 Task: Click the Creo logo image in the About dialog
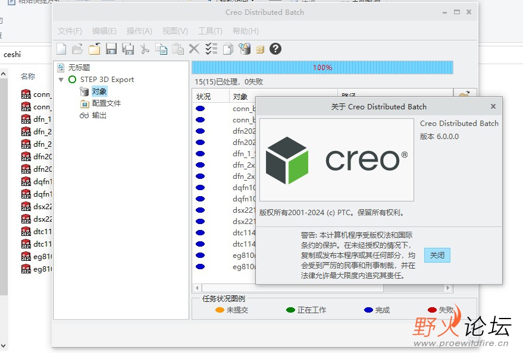tap(337, 160)
